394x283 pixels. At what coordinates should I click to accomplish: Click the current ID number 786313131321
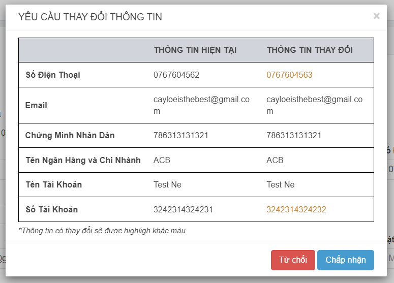click(x=181, y=135)
